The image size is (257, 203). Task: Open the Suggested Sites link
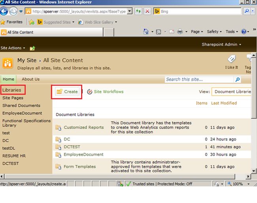tap(56, 22)
